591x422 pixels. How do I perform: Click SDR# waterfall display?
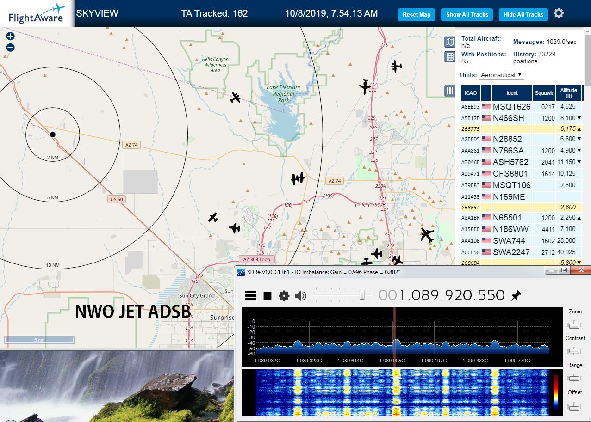coord(402,392)
